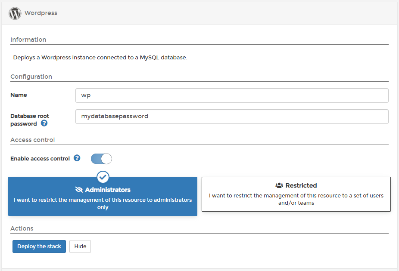This screenshot has width=399, height=271.
Task: Click the Access control section heading
Action: tap(33, 140)
